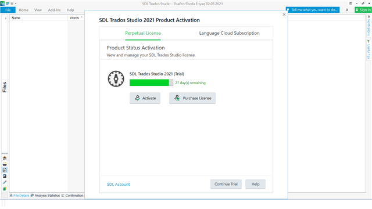This screenshot has height=209, width=372.
Task: Select the Perpetual License tab
Action: [143, 33]
